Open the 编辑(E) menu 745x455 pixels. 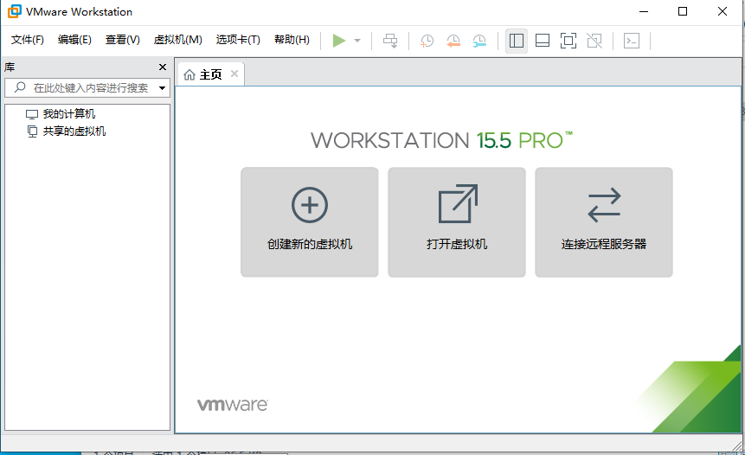(x=74, y=40)
